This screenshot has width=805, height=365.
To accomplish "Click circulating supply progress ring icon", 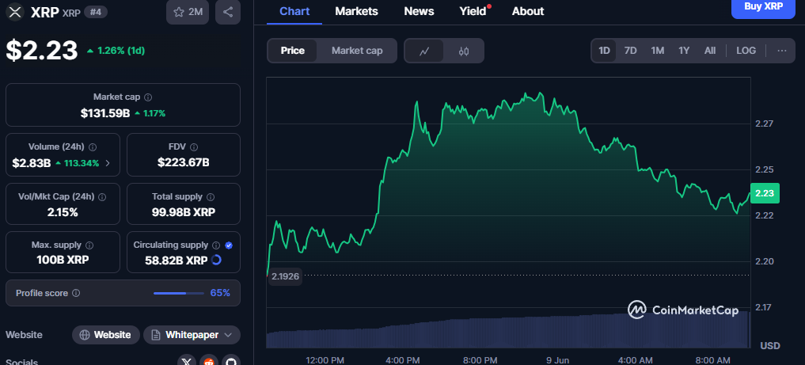I will click(216, 260).
